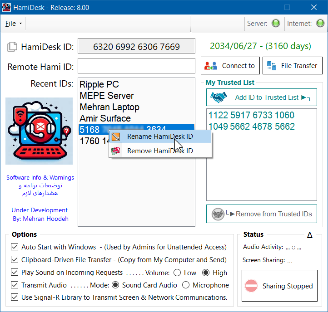Viewport: 328px width, 312px height.
Task: Collapse the Status panel using triangle
Action: (310, 235)
